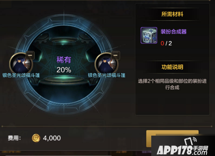
Task: Click the 功能说明 section header
Action: [x=172, y=67]
